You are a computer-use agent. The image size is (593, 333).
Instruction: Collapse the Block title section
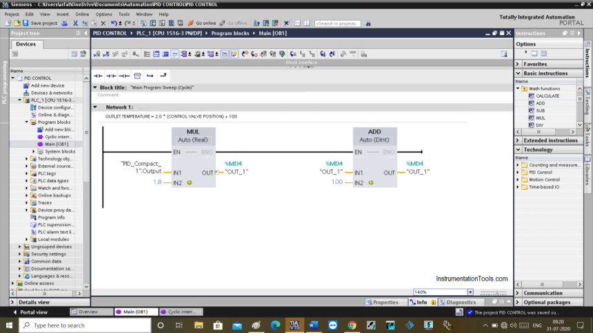pyautogui.click(x=95, y=87)
